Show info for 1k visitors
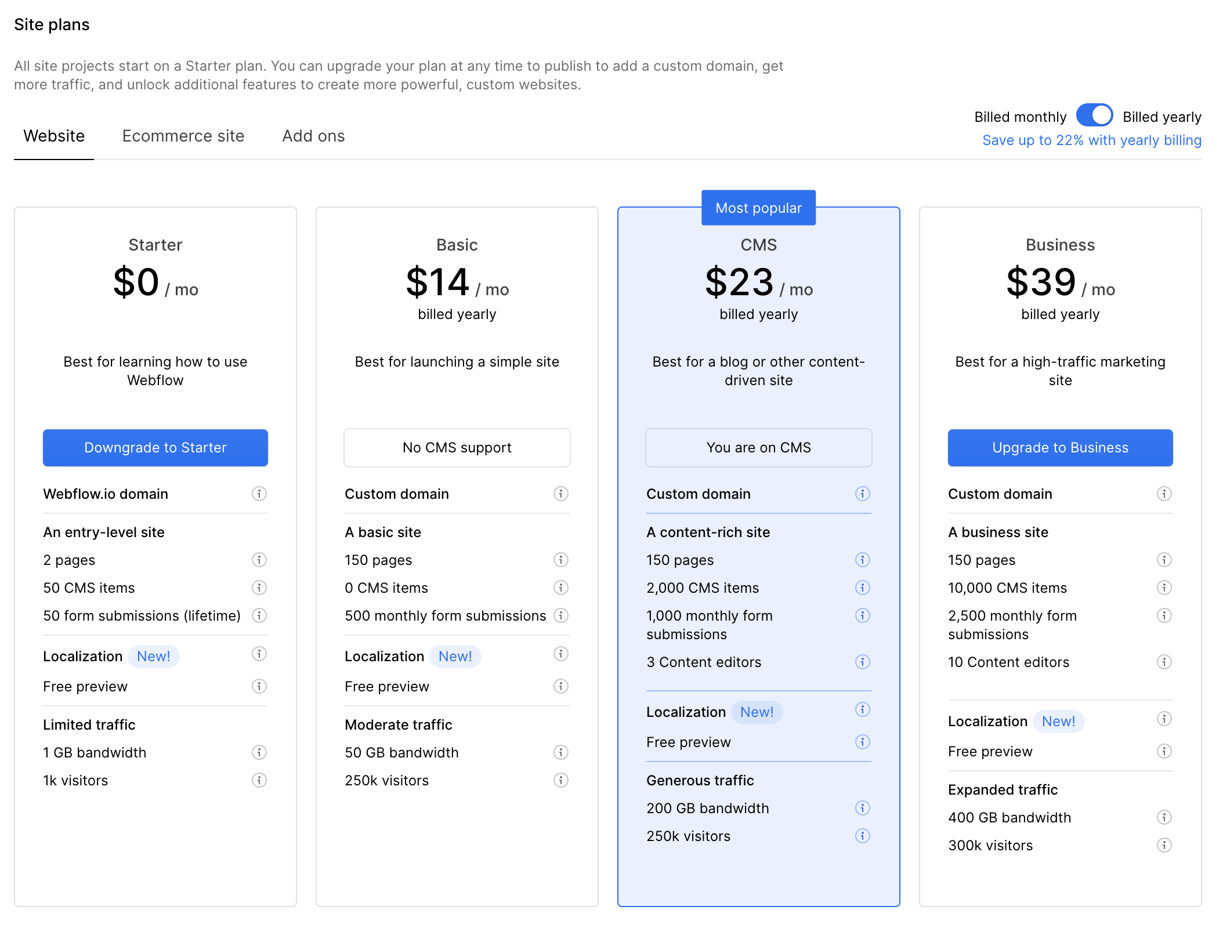1223x928 pixels. [x=259, y=780]
